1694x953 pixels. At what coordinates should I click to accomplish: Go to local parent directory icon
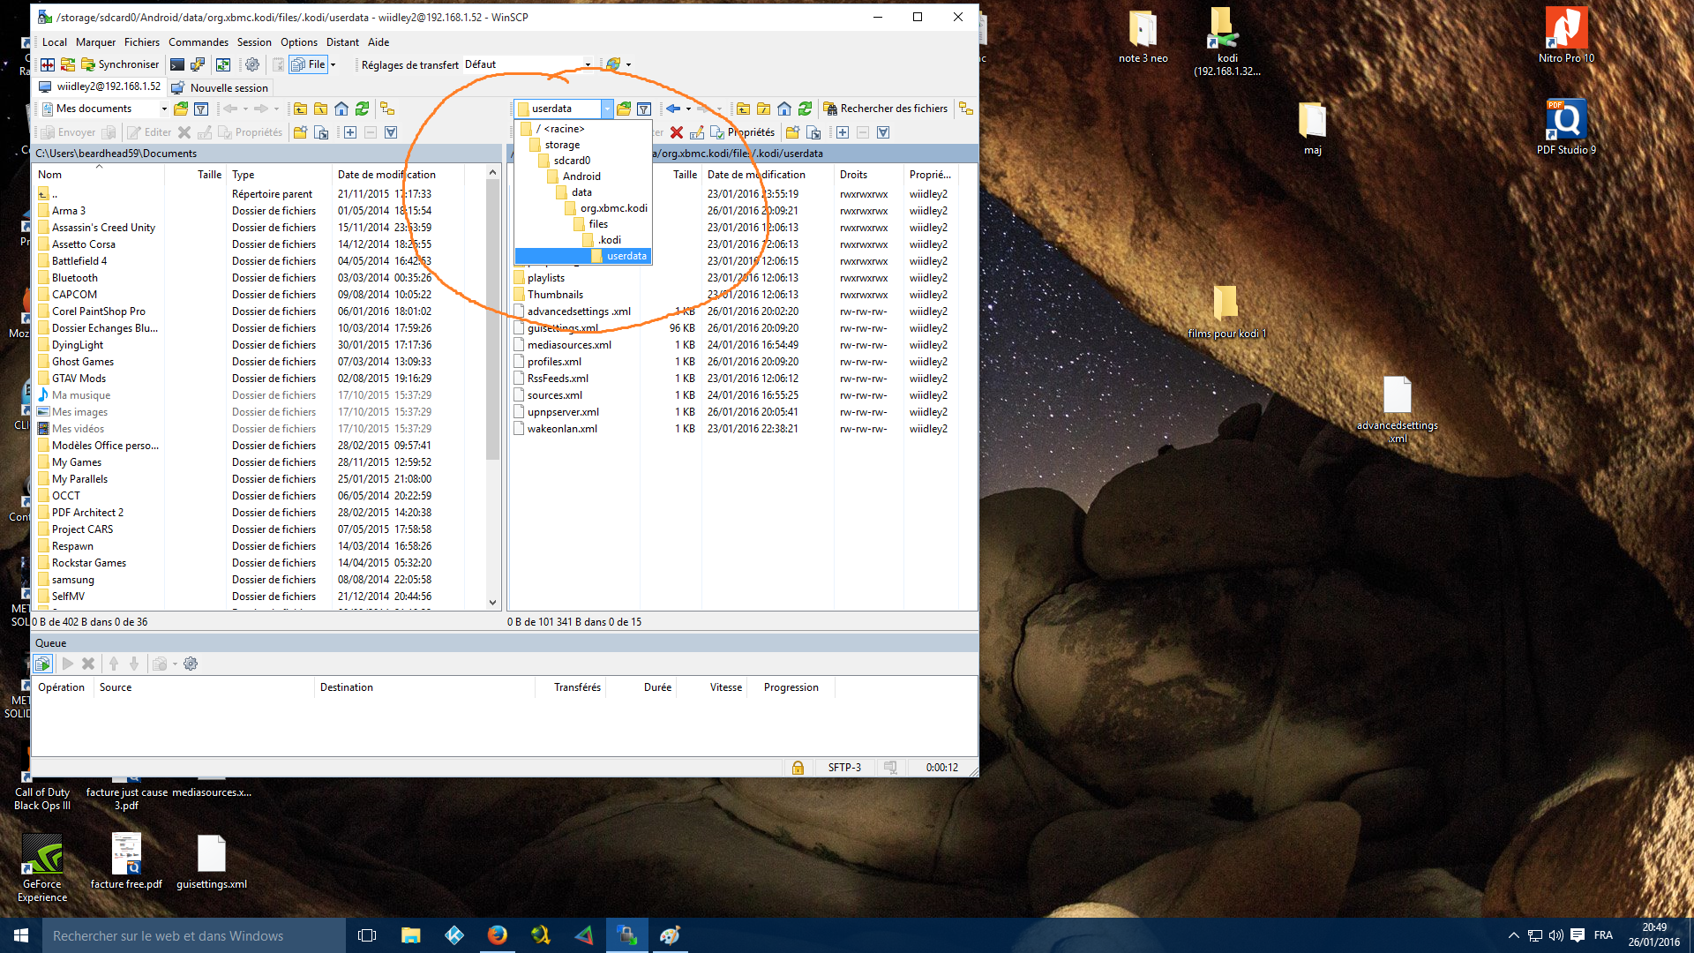[301, 109]
